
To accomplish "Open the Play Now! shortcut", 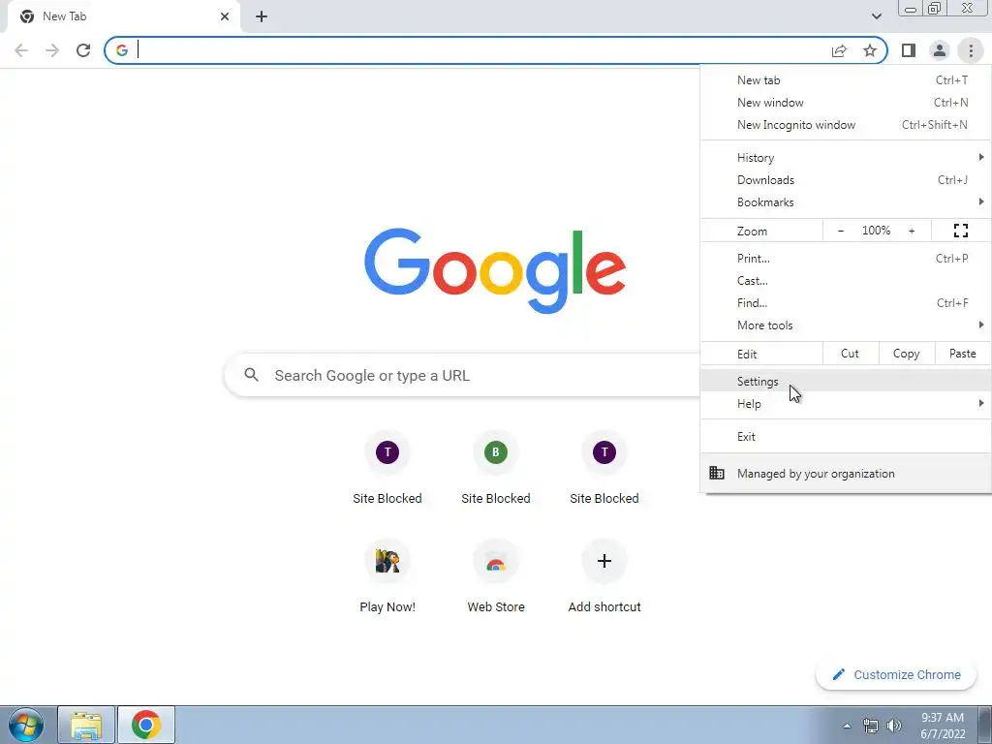I will [x=387, y=561].
